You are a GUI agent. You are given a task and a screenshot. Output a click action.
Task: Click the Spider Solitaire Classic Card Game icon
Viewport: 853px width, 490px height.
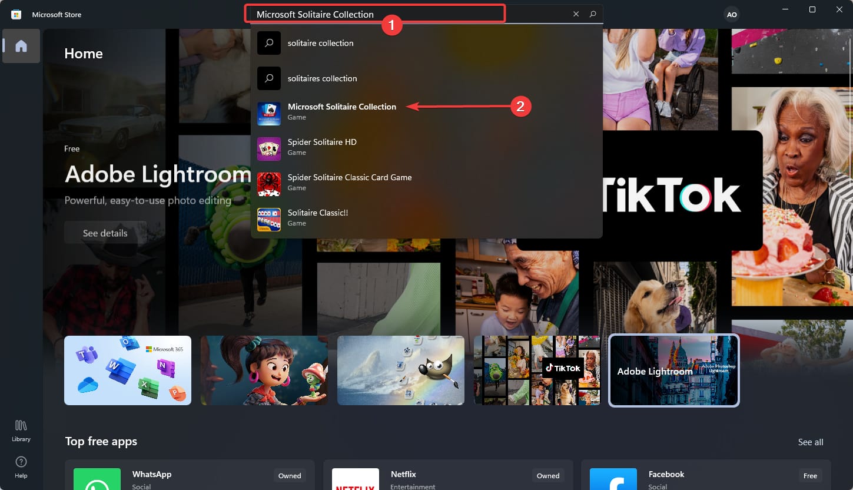point(269,184)
